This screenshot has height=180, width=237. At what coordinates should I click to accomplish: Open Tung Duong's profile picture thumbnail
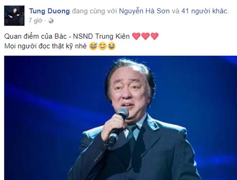[14, 15]
